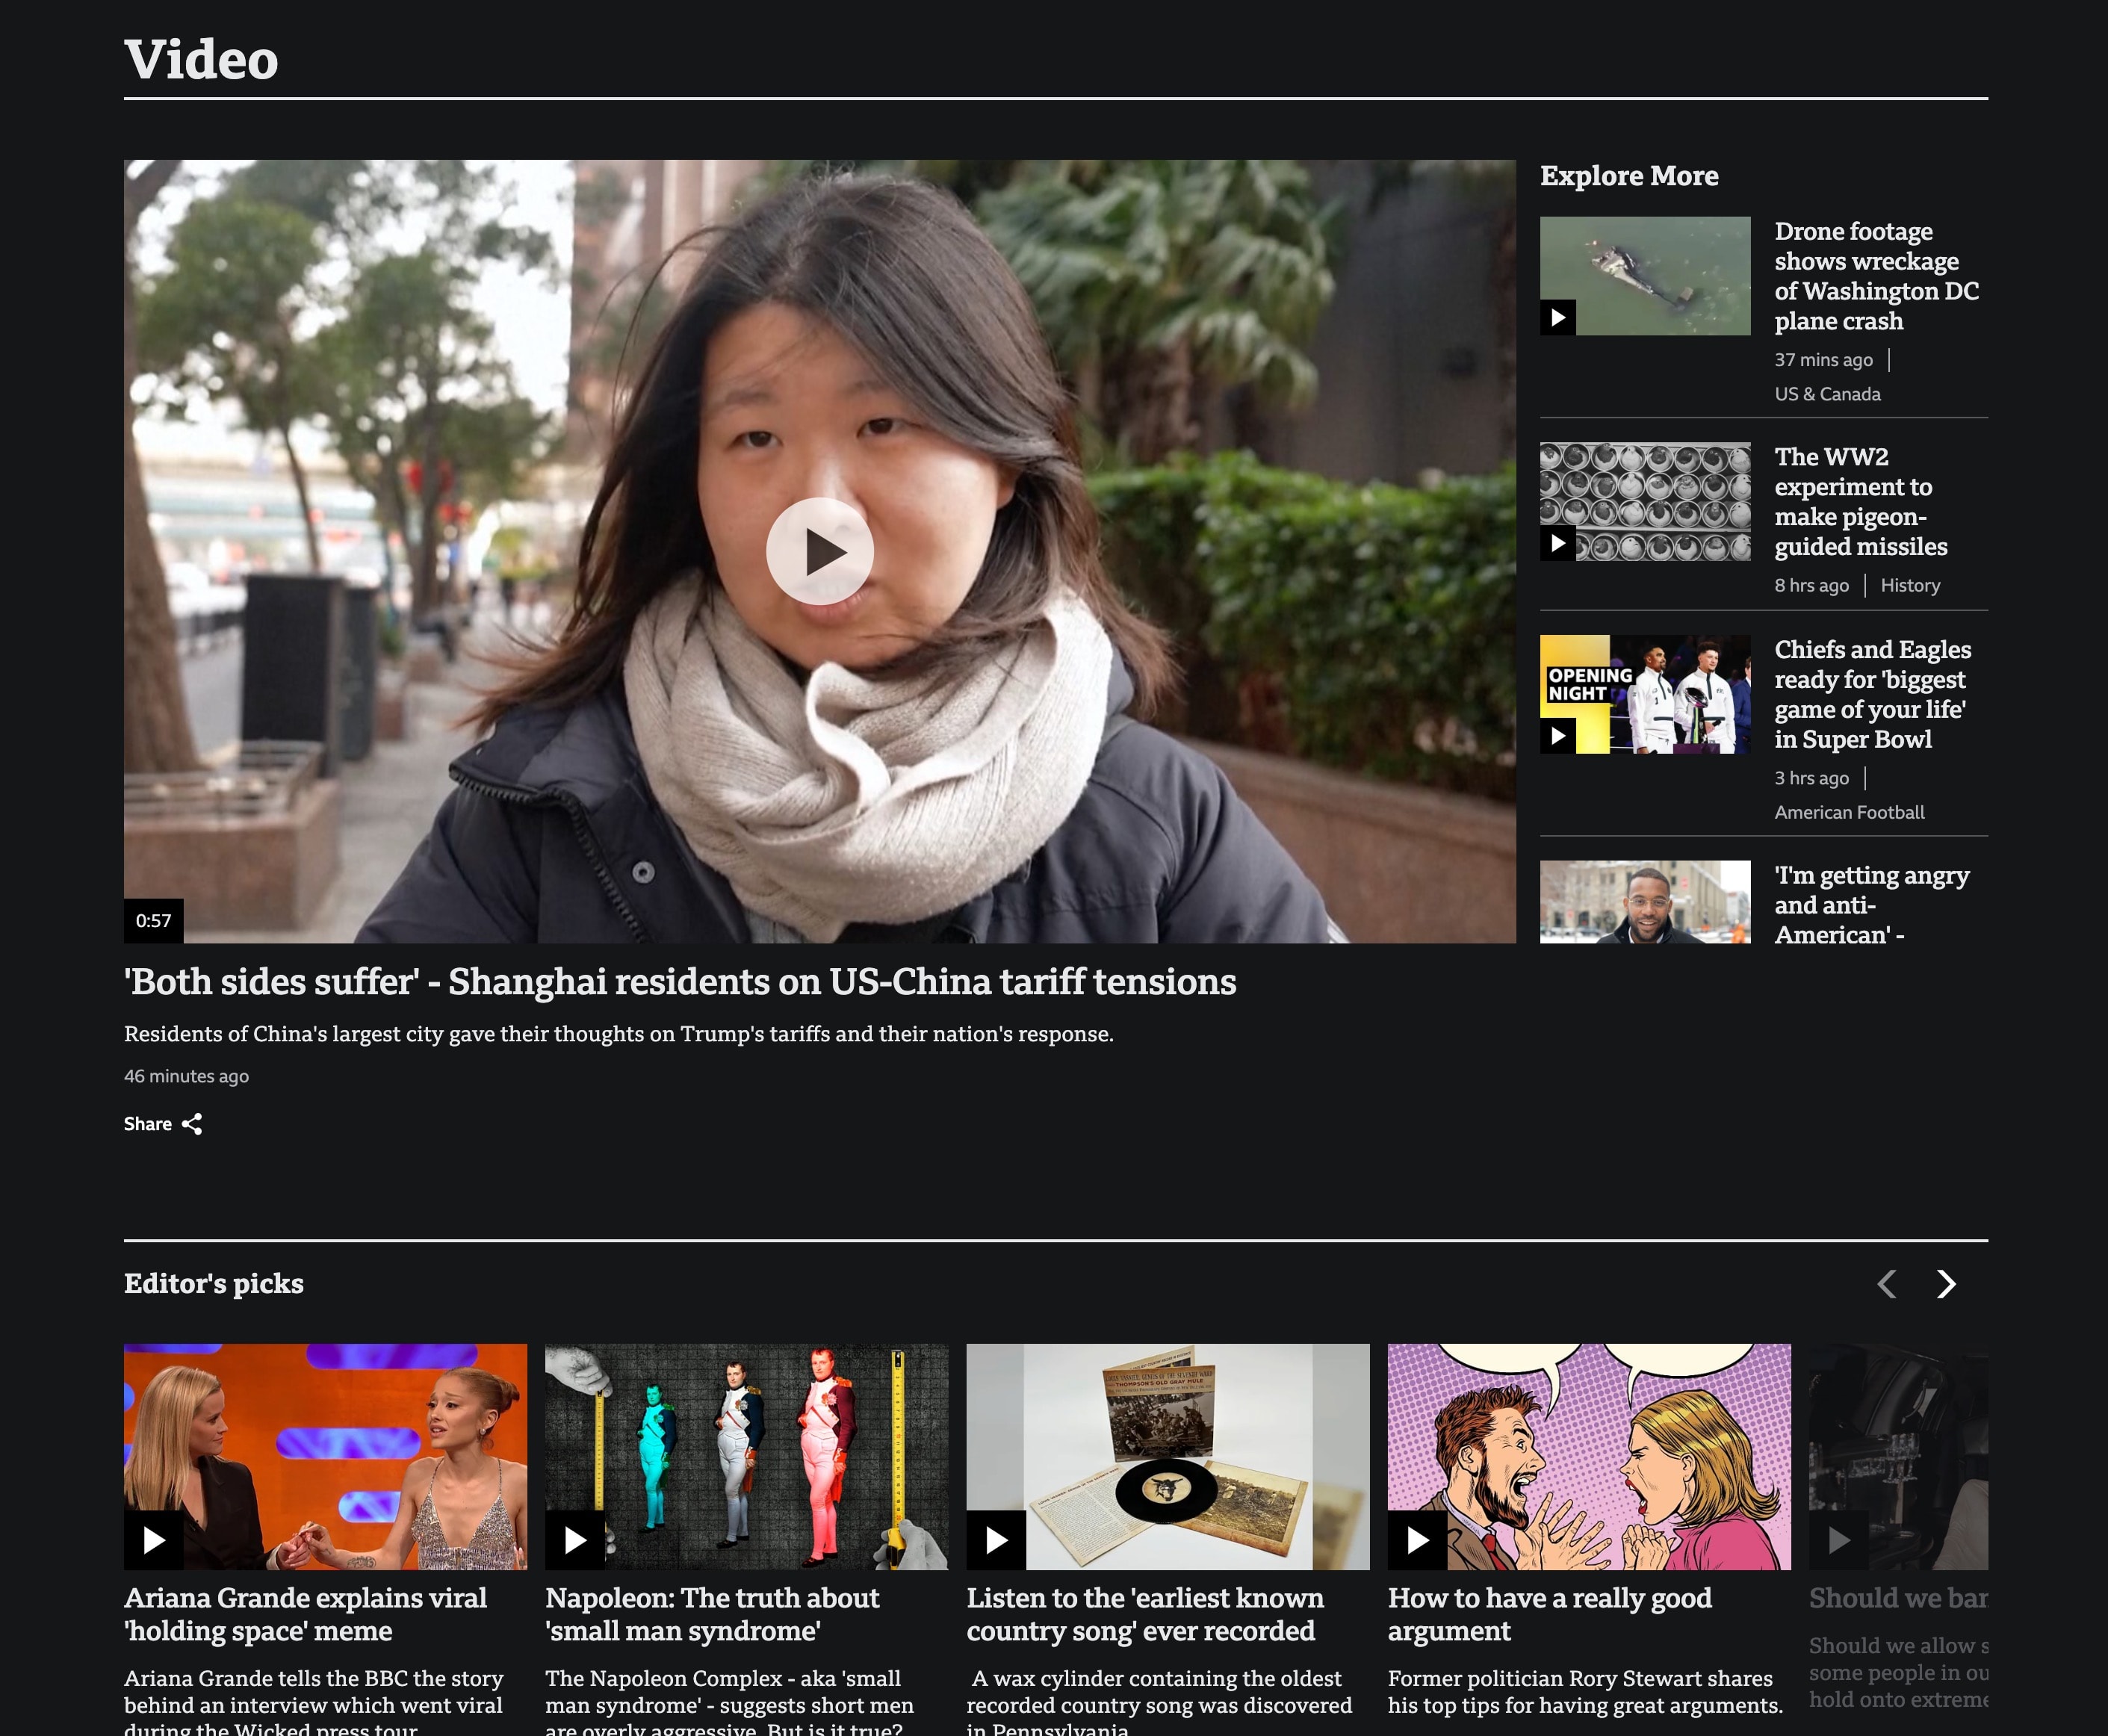This screenshot has height=1736, width=2108.
Task: Click the US & Canada category tag
Action: pos(1827,395)
